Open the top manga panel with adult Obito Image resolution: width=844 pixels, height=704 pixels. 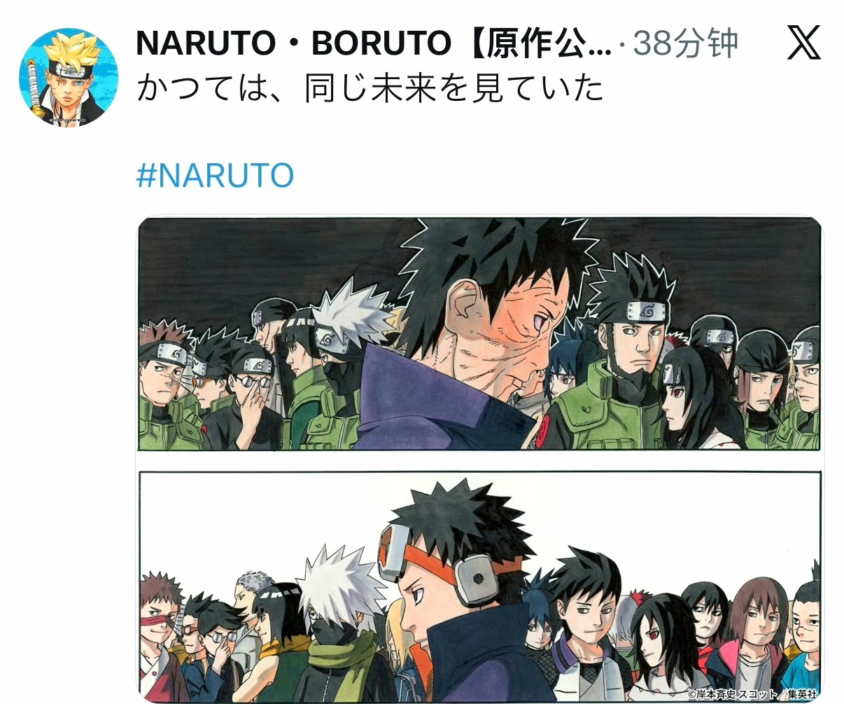click(x=479, y=333)
